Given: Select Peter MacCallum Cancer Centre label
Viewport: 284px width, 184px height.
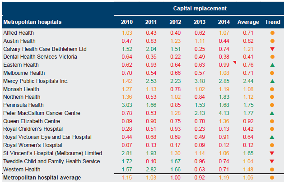Looking at the screenshot, I should pyautogui.click(x=42, y=113).
